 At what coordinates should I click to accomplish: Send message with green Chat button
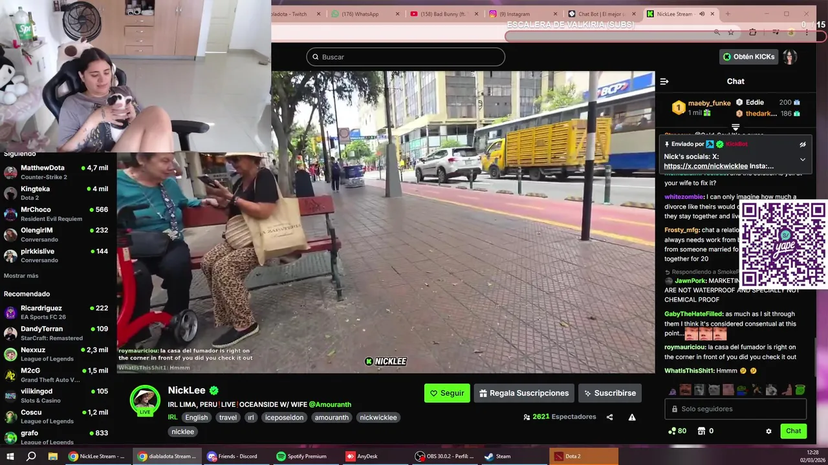pos(793,431)
